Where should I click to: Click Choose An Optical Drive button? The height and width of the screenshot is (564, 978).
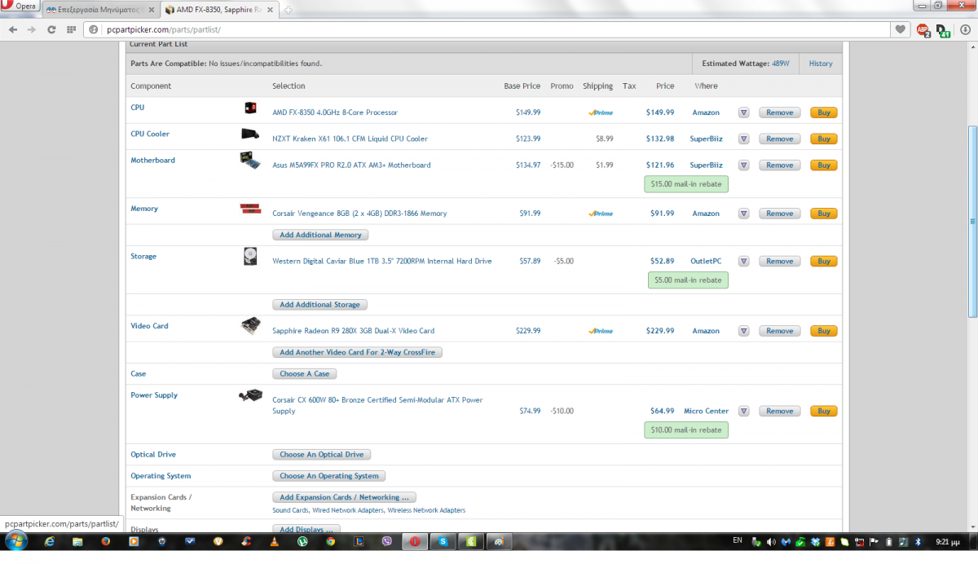[321, 455]
